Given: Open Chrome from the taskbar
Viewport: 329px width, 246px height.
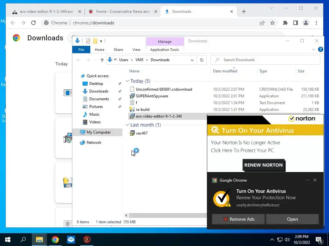Looking at the screenshot, I should 55,240.
